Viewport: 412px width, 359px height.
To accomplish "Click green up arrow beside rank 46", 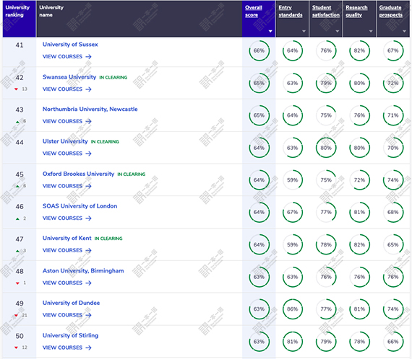I will tap(17, 219).
